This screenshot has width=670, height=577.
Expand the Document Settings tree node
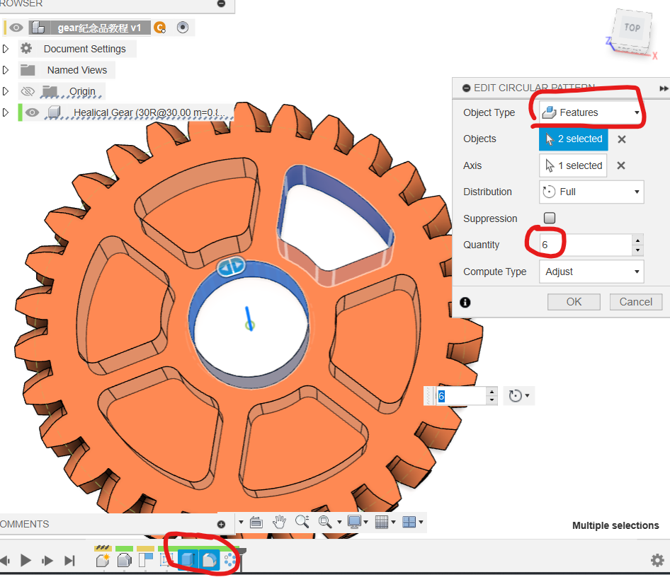tap(6, 49)
